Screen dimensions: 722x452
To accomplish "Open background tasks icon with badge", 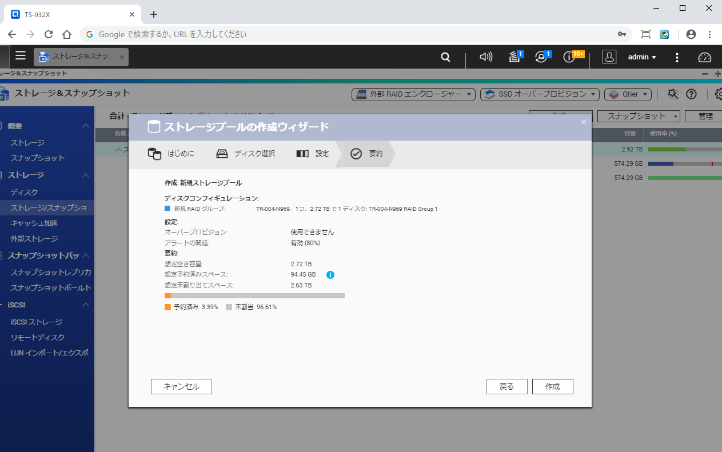I will coord(515,57).
